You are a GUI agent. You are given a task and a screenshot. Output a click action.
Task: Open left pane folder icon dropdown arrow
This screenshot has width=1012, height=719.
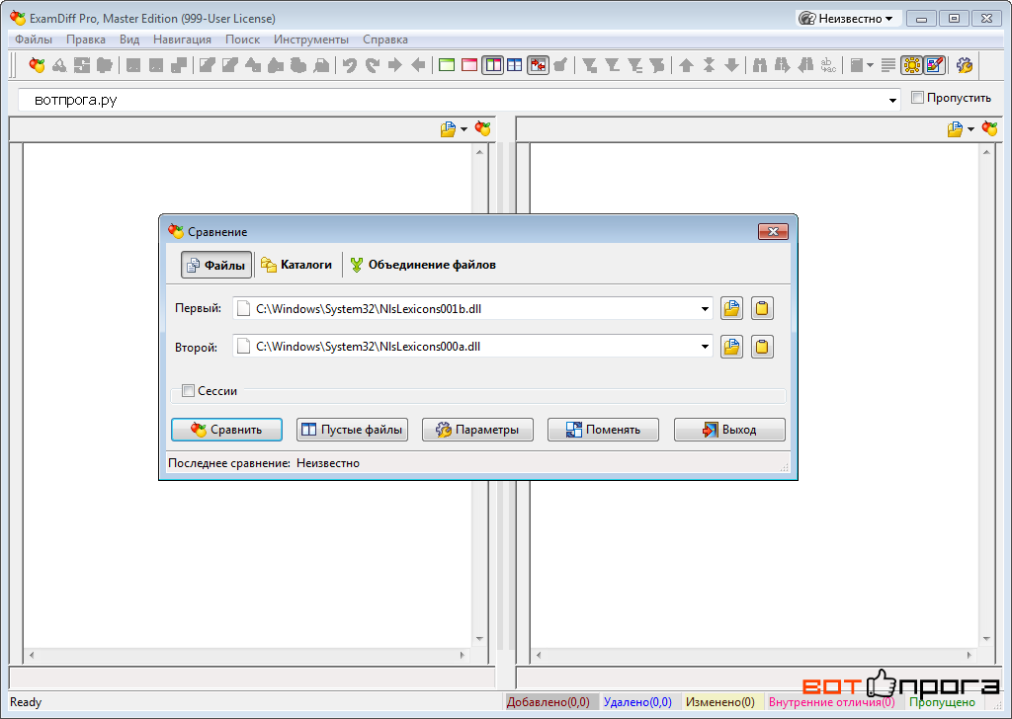[464, 129]
